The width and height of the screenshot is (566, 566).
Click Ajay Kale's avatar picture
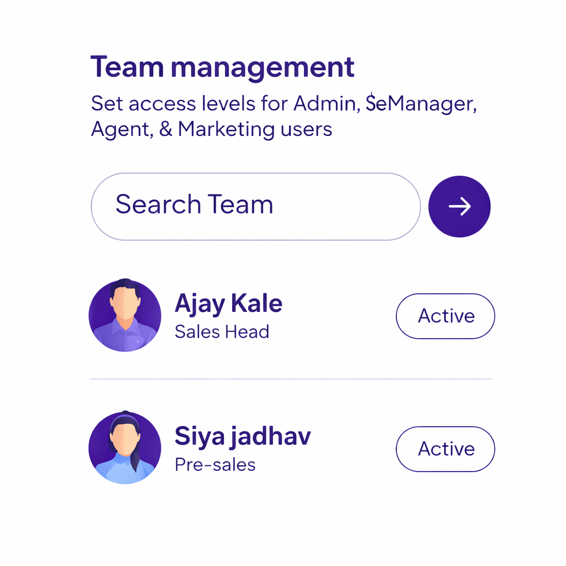click(x=125, y=316)
